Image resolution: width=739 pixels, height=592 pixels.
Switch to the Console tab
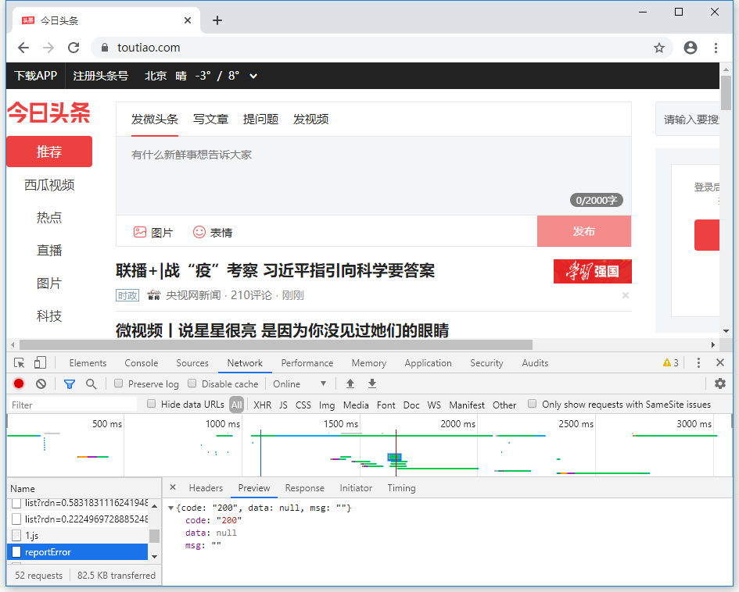141,363
